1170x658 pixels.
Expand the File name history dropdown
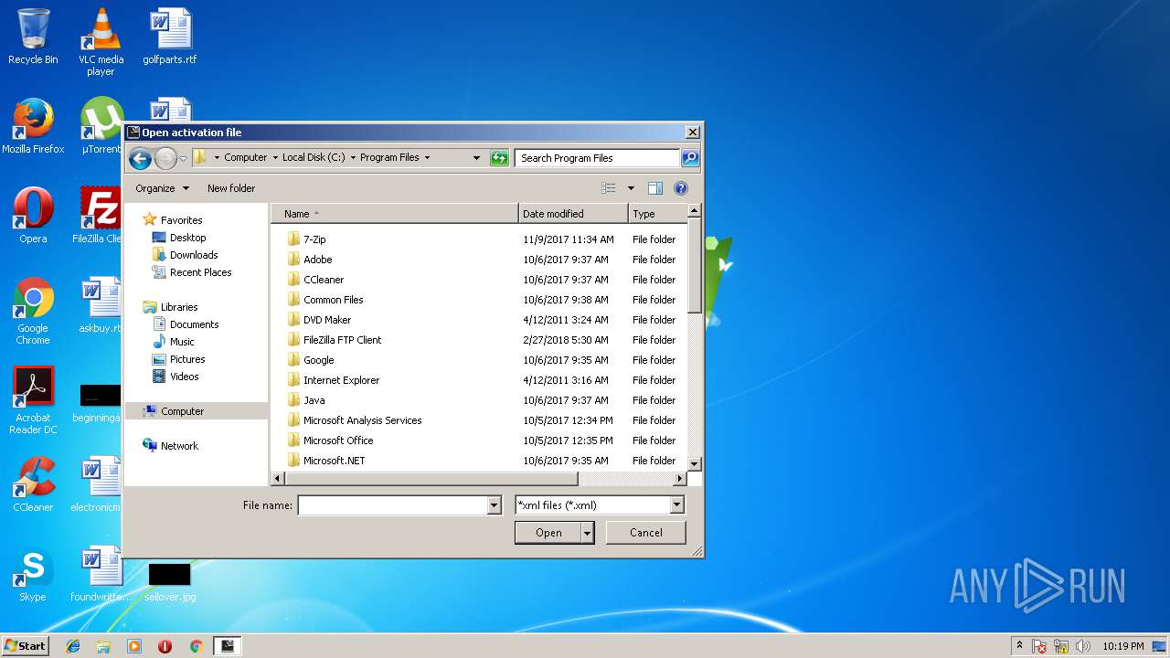pyautogui.click(x=495, y=505)
